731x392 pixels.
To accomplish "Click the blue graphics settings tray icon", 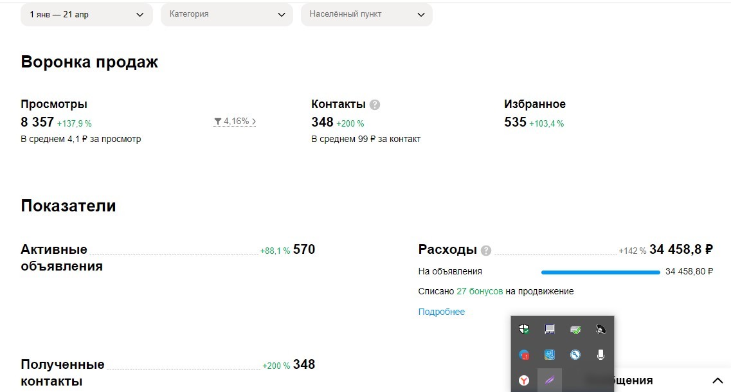I will [550, 355].
